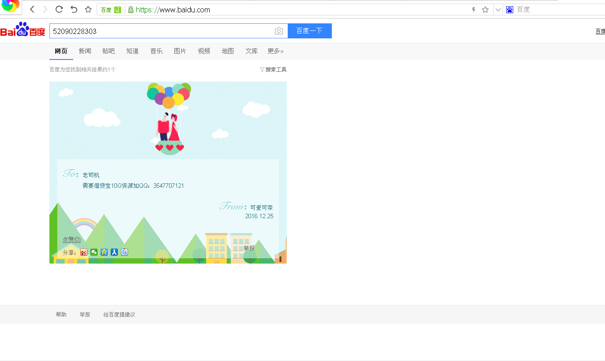Click the browser back navigation arrow

tap(31, 8)
